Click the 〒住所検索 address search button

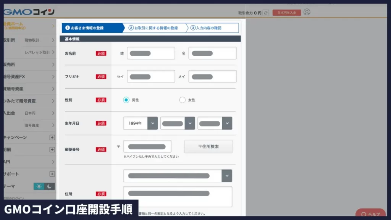208,146
